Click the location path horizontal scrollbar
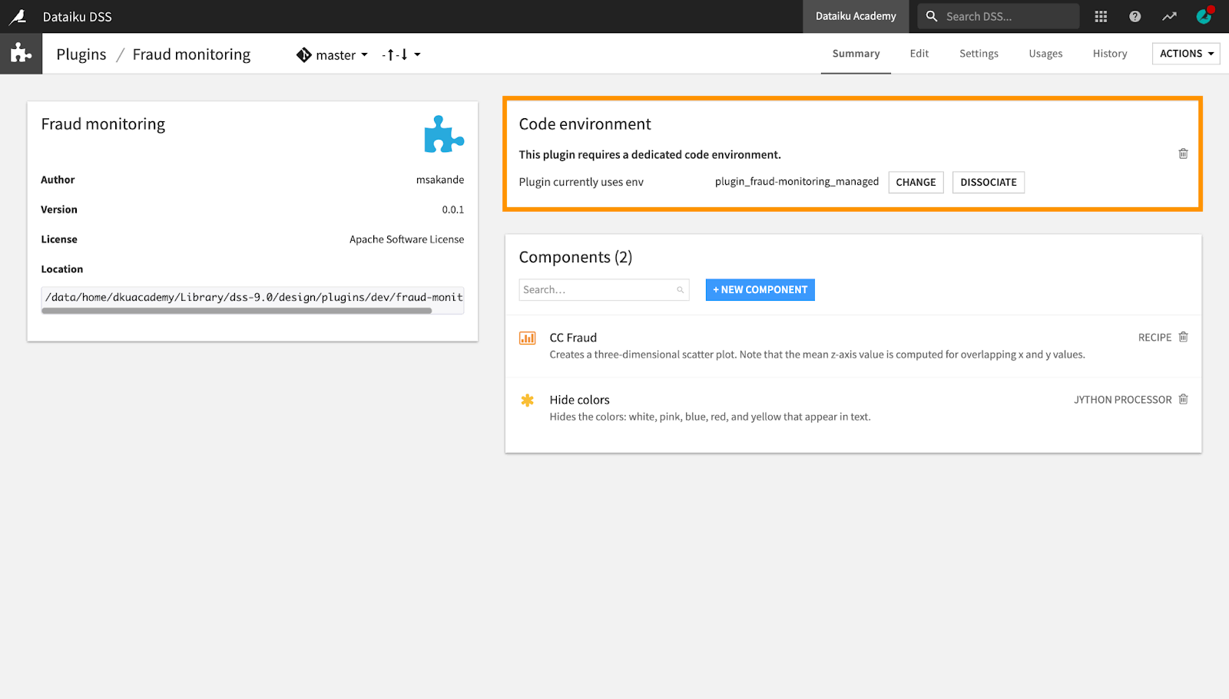The height and width of the screenshot is (699, 1229). (x=237, y=311)
